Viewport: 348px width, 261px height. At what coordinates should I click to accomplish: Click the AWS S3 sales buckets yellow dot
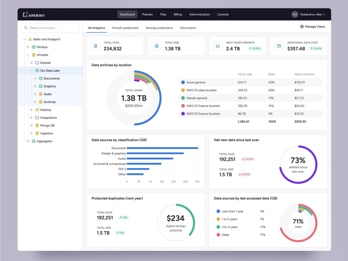click(x=183, y=90)
